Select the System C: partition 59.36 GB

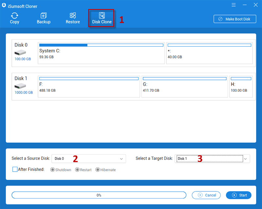(101, 53)
